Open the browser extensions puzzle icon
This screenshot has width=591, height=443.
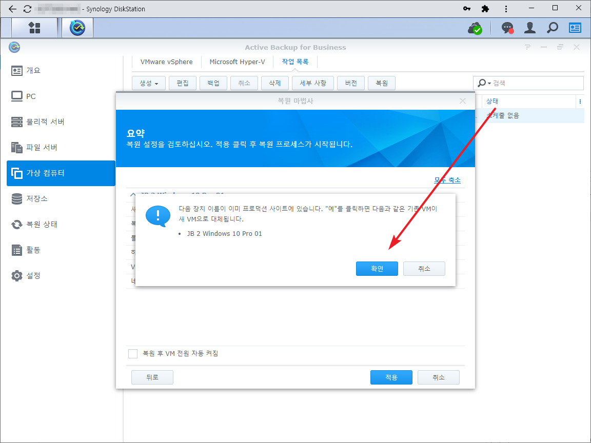(x=485, y=8)
